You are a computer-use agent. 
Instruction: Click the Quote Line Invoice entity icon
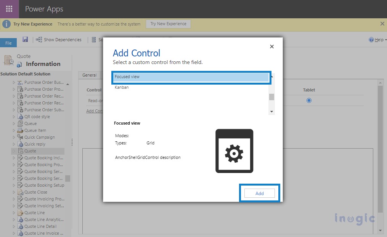tap(21, 233)
